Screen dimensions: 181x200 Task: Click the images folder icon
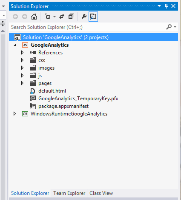pos(33,68)
